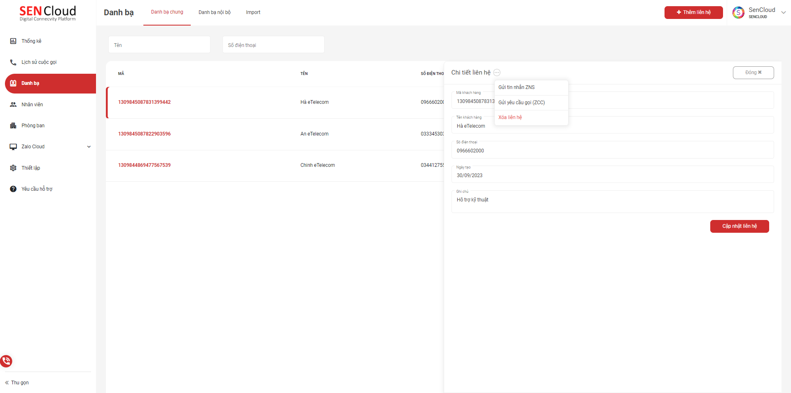Click the Phòng ban building icon
The image size is (791, 393).
[x=13, y=126]
